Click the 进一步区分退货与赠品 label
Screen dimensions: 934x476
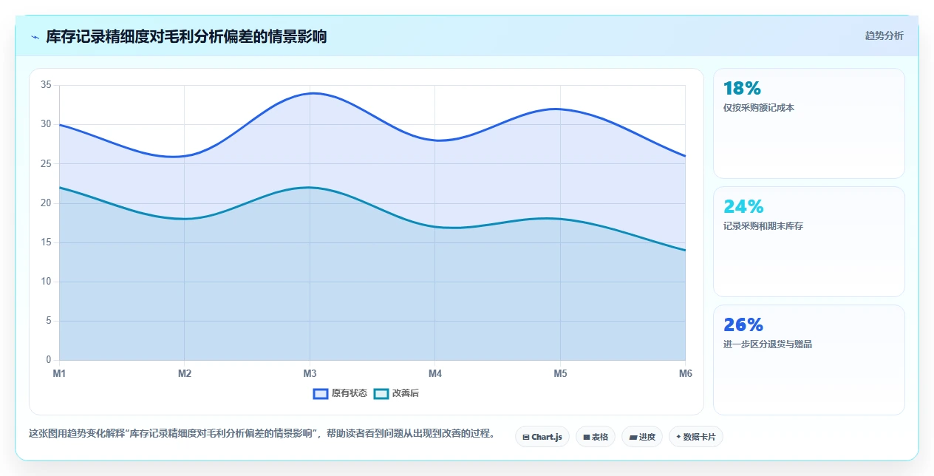click(768, 344)
